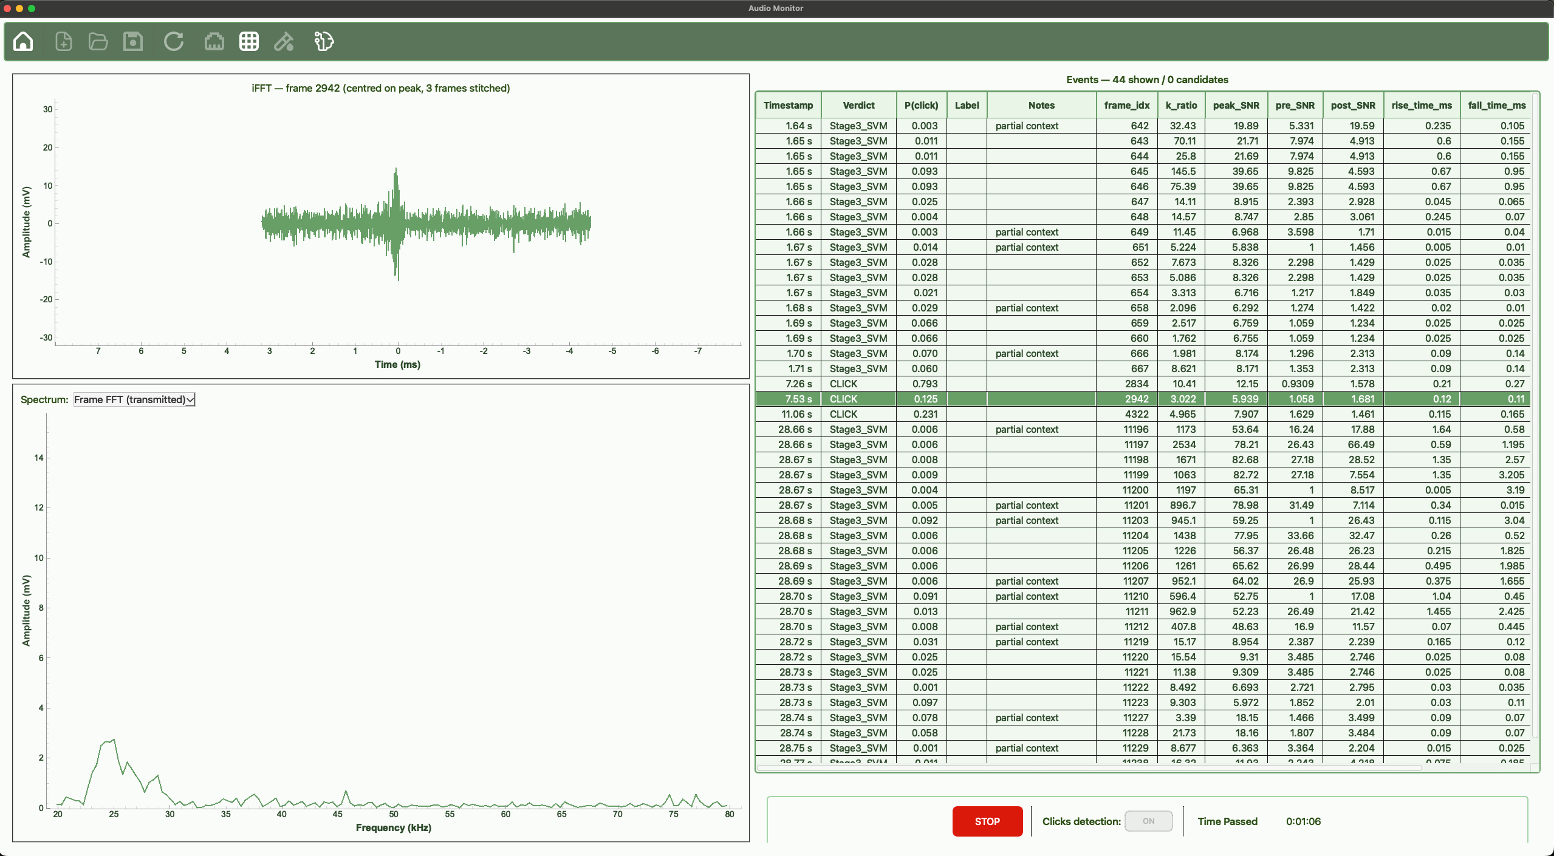Click the post_SNR column header
The image size is (1554, 856).
(x=1353, y=105)
